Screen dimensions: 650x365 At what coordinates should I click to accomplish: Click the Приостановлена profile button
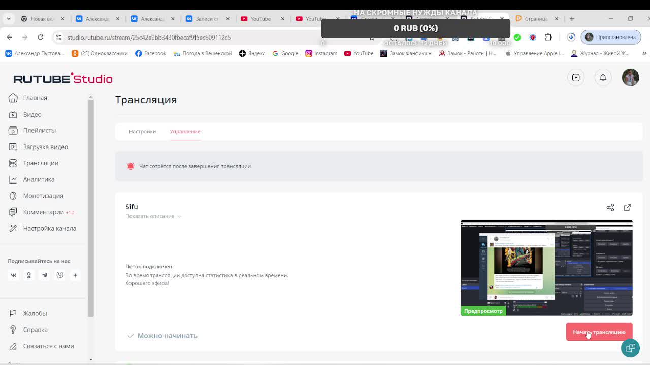(x=611, y=37)
